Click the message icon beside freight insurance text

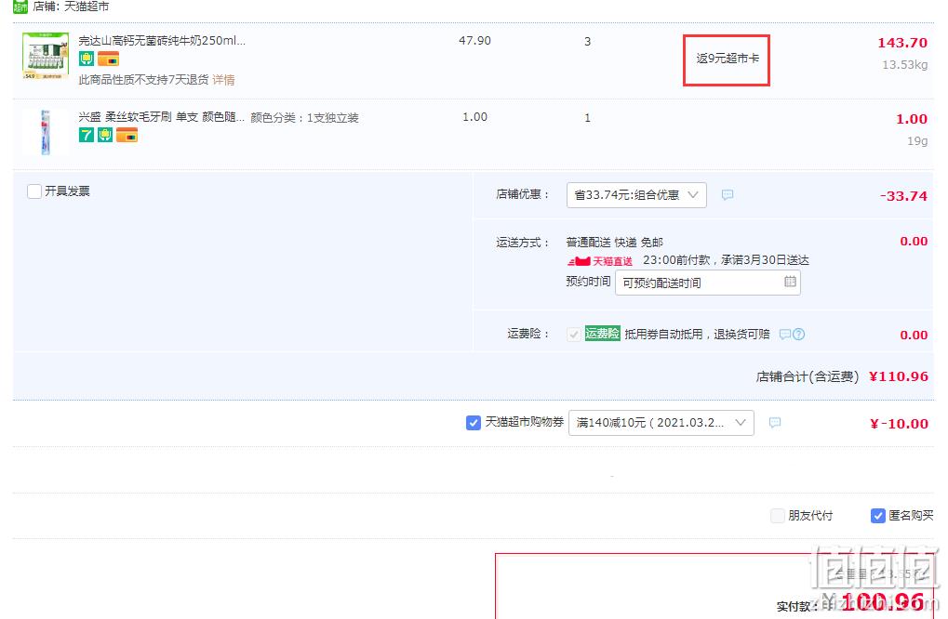(x=785, y=334)
